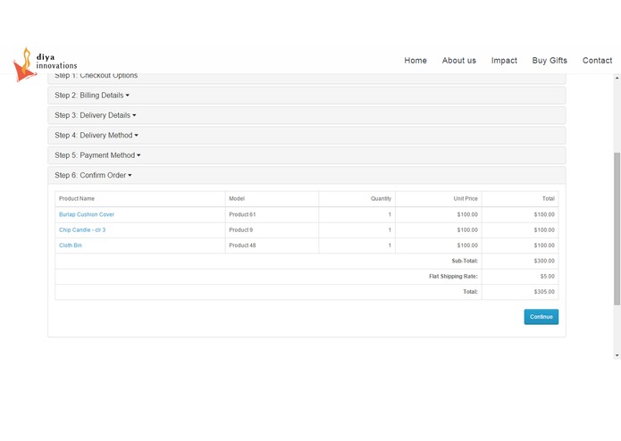Open the Impact page
The width and height of the screenshot is (621, 441).
pos(504,61)
